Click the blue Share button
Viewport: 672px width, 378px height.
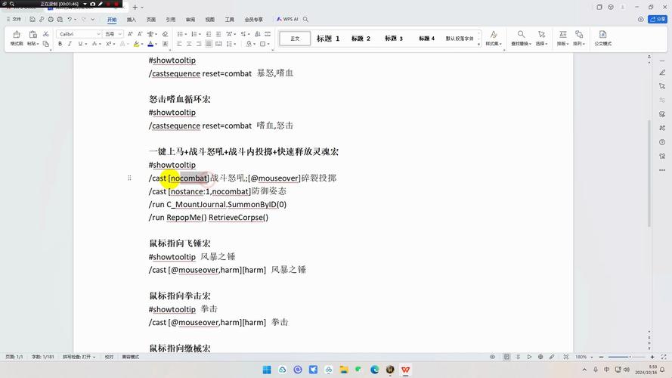pyautogui.click(x=658, y=20)
